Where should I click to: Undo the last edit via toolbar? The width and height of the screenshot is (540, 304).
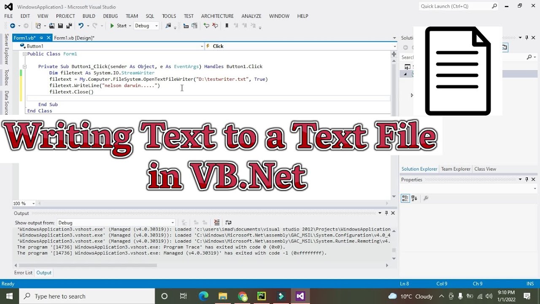click(81, 26)
